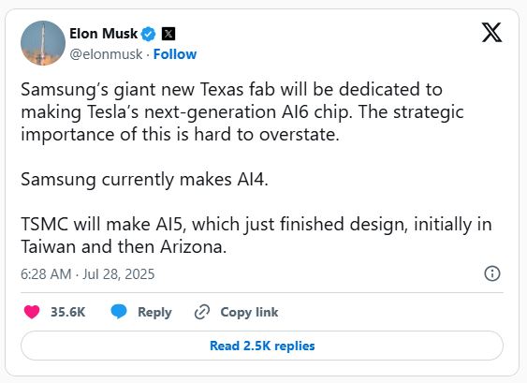Click the paragraph about TSMC making AI5

coord(256,235)
